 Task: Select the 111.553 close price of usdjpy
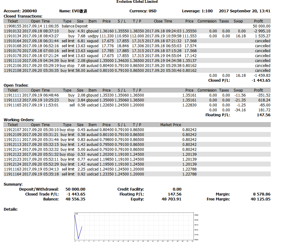click(189, 36)
